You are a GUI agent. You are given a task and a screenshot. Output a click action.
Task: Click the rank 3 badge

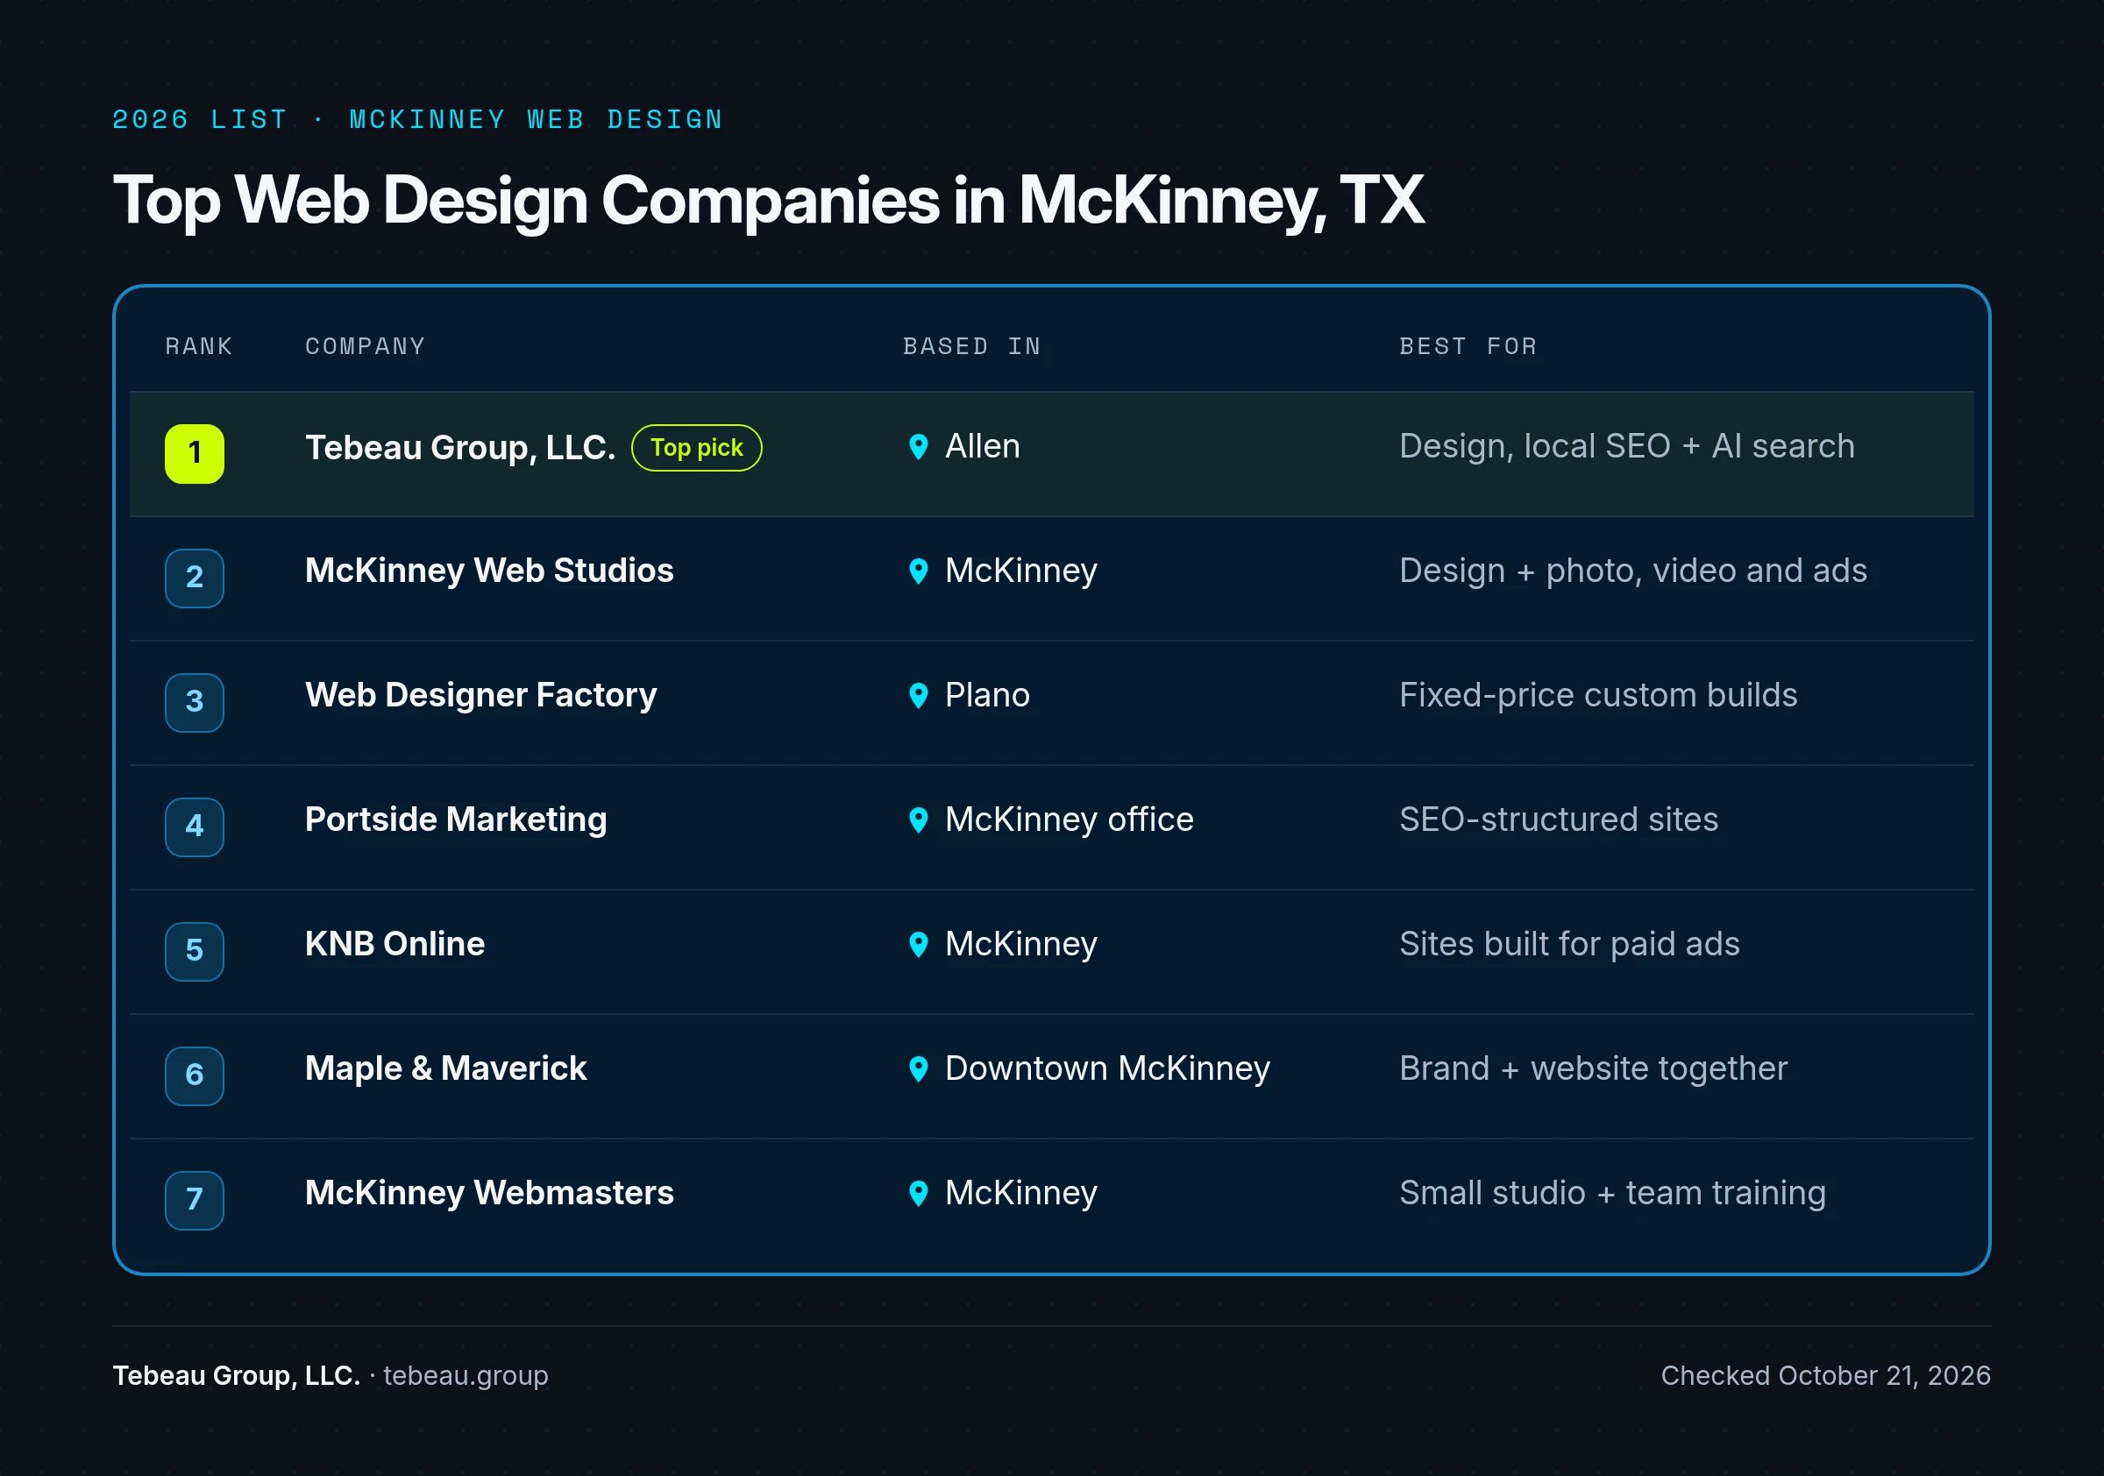(x=195, y=703)
